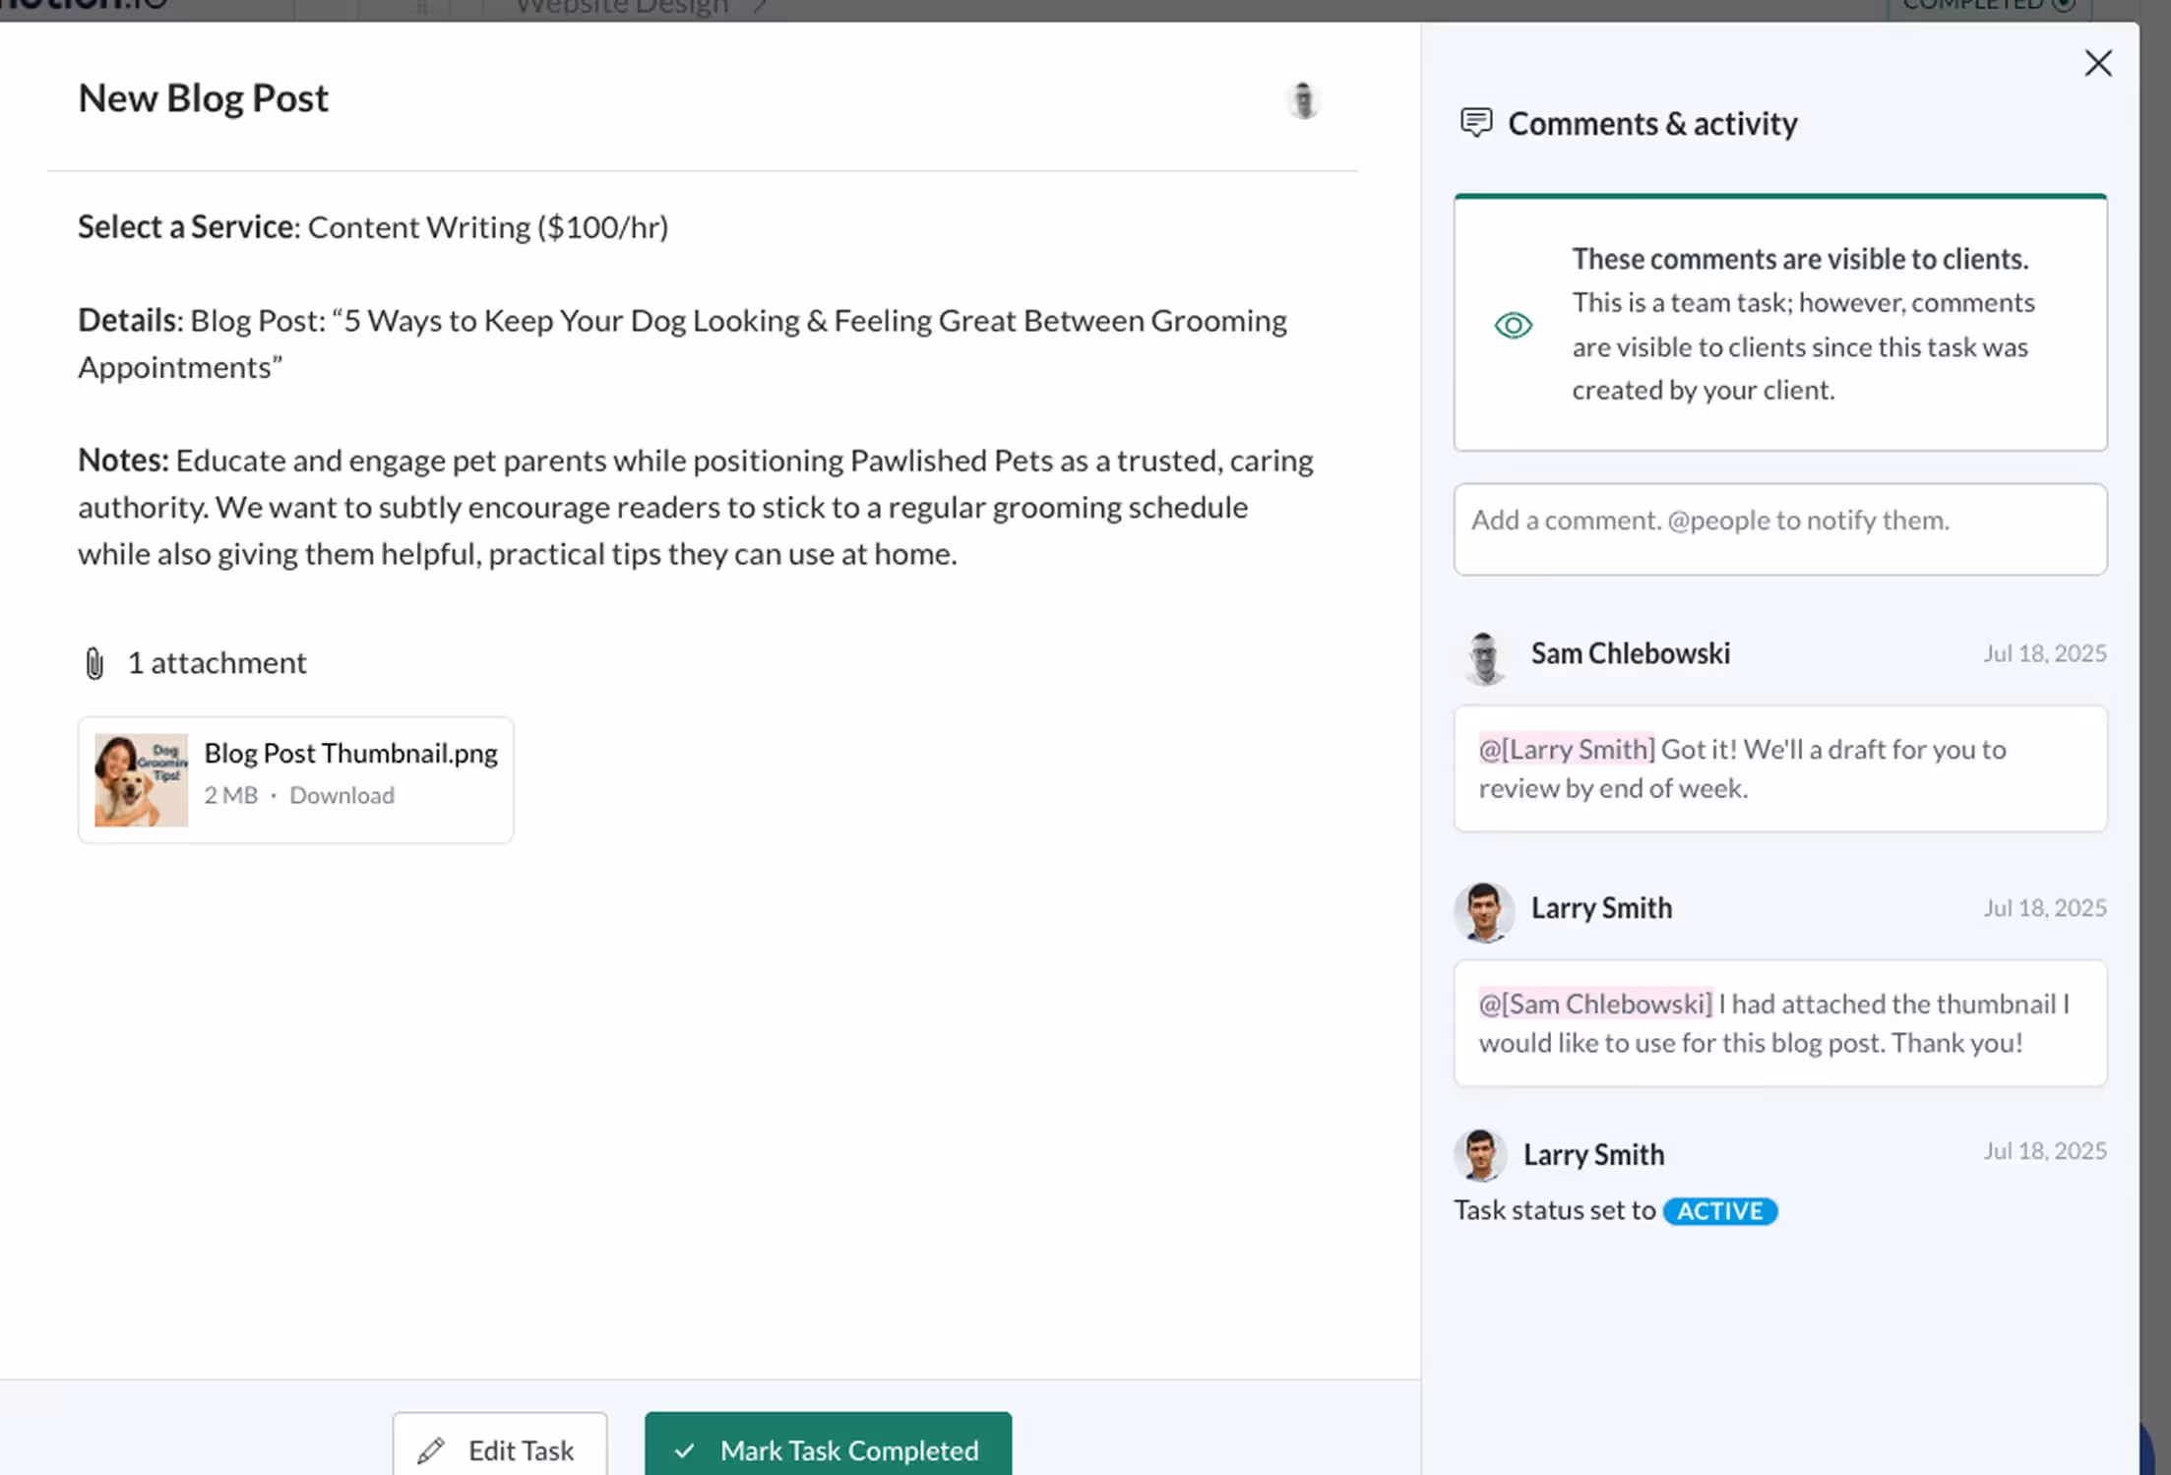Click the Comments & activity speech icon
This screenshot has height=1475, width=2171.
1475,123
